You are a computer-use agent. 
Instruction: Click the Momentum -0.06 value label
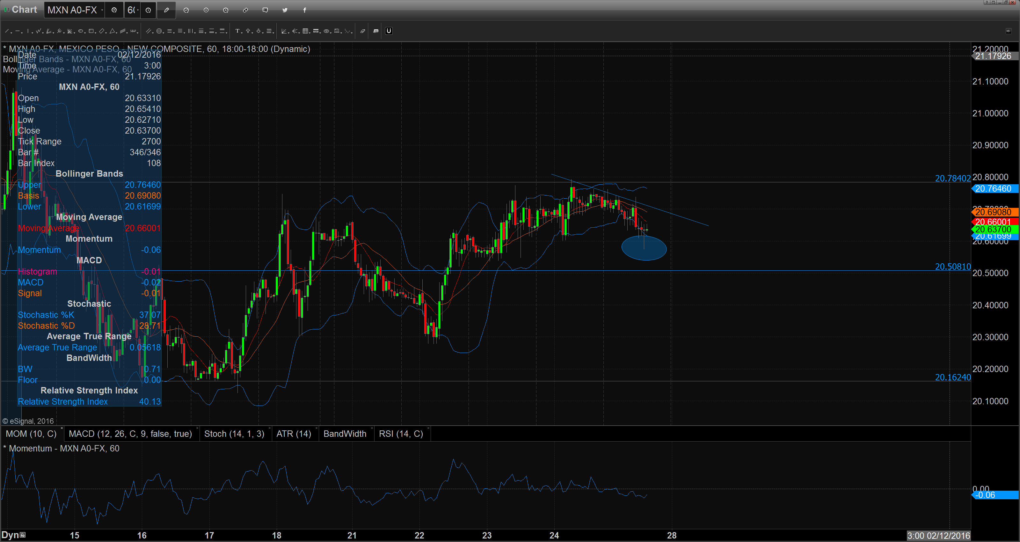pyautogui.click(x=995, y=495)
